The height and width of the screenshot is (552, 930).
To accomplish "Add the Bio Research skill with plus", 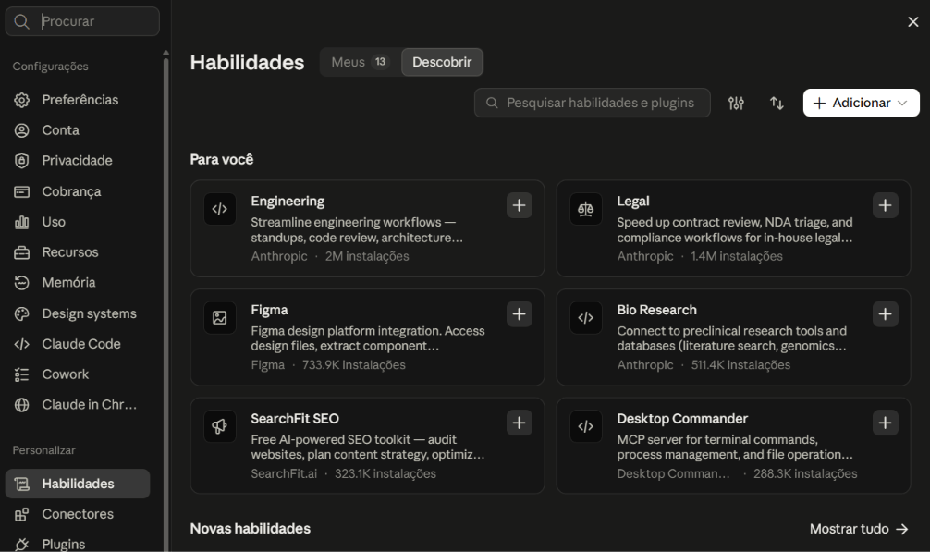I will click(x=885, y=314).
